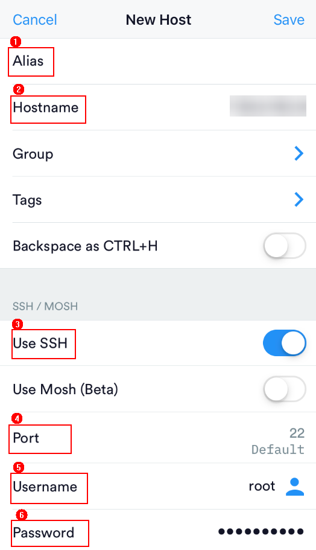This screenshot has width=316, height=550.
Task: Click the red annotation marker number 1
Action: 16,42
